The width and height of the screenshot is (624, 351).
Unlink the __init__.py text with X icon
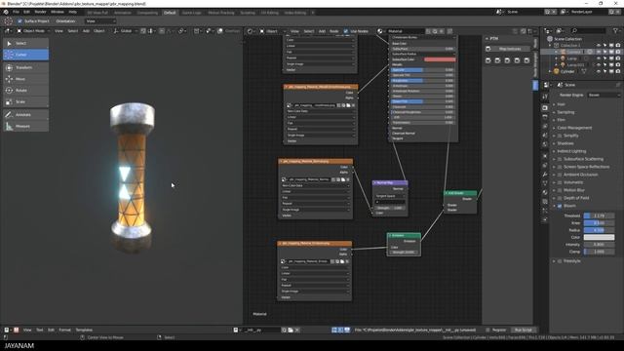[x=297, y=330]
